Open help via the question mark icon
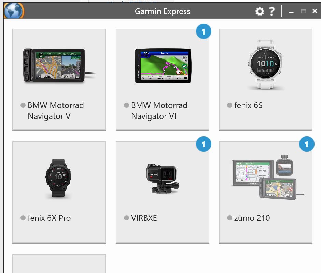The image size is (321, 273). click(x=272, y=11)
